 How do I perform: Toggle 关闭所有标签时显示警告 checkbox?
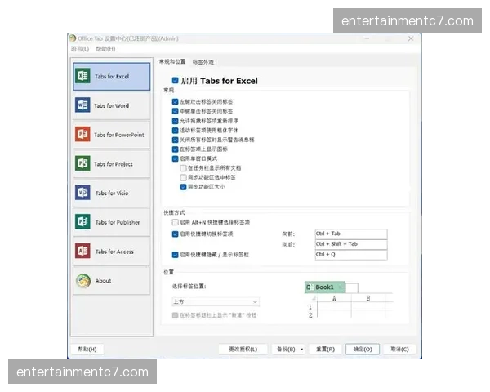[x=176, y=140]
